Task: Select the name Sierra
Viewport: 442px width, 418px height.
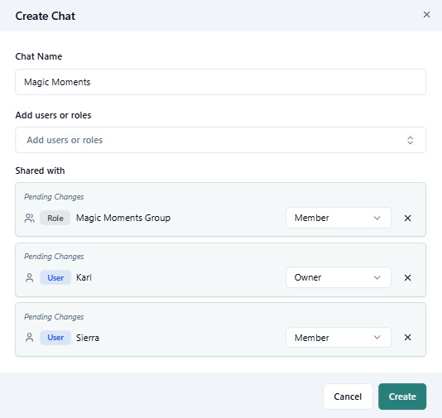Action: [88, 338]
